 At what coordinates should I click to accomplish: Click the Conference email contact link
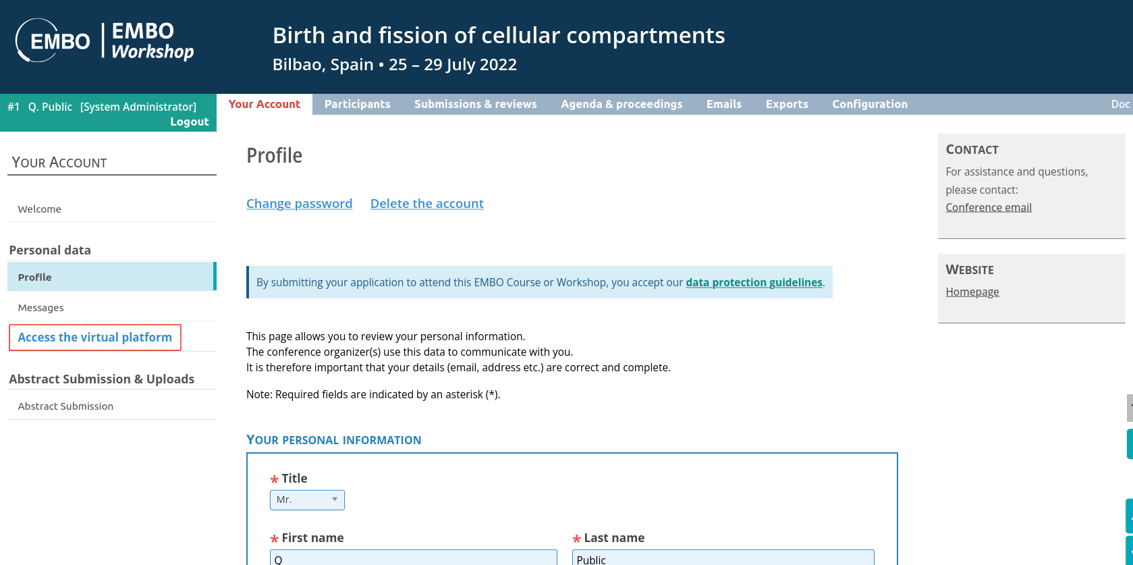pos(988,207)
